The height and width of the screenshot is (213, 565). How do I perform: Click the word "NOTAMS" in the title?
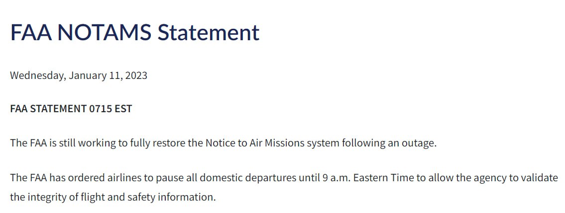(x=104, y=32)
